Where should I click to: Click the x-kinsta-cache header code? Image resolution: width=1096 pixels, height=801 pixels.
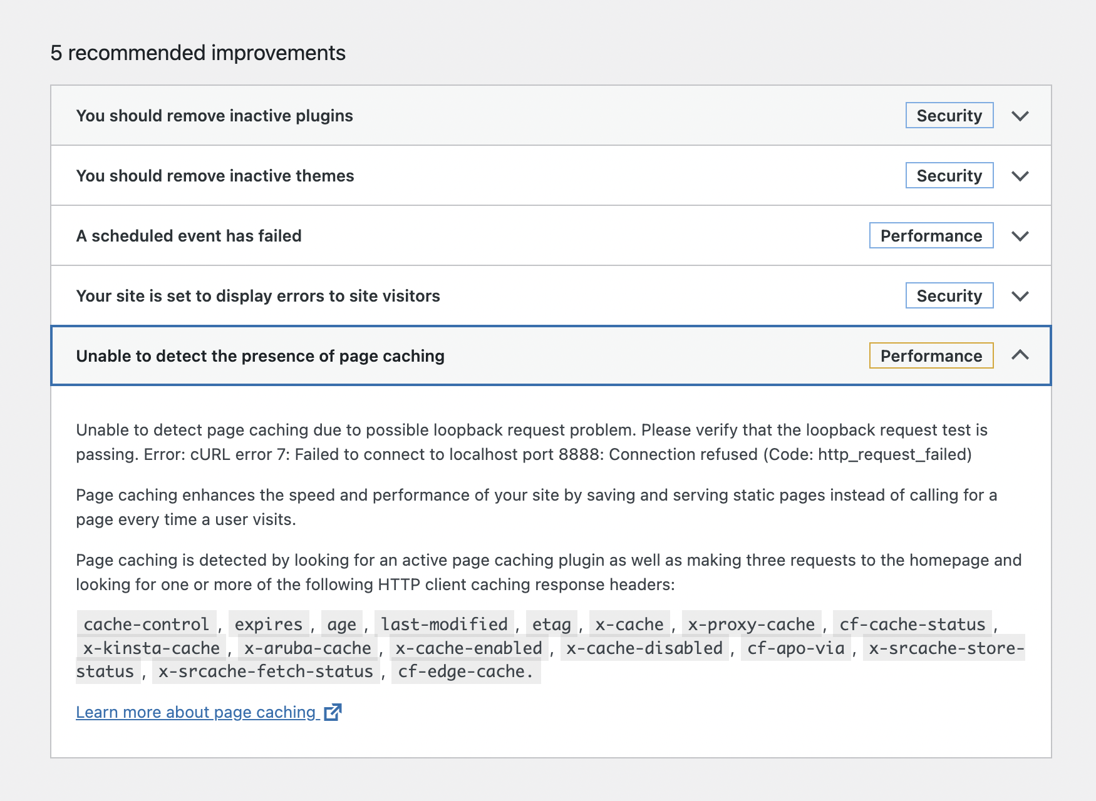coord(151,648)
